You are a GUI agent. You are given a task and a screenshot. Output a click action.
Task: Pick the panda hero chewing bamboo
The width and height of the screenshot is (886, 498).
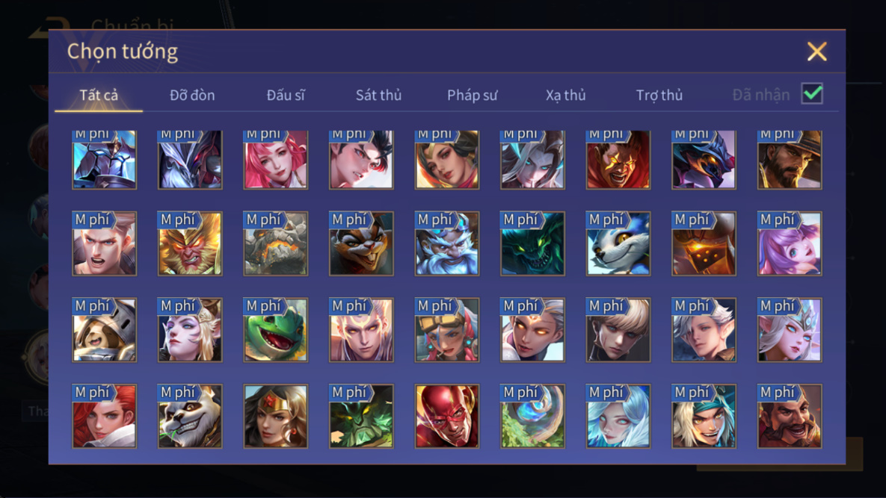[190, 416]
